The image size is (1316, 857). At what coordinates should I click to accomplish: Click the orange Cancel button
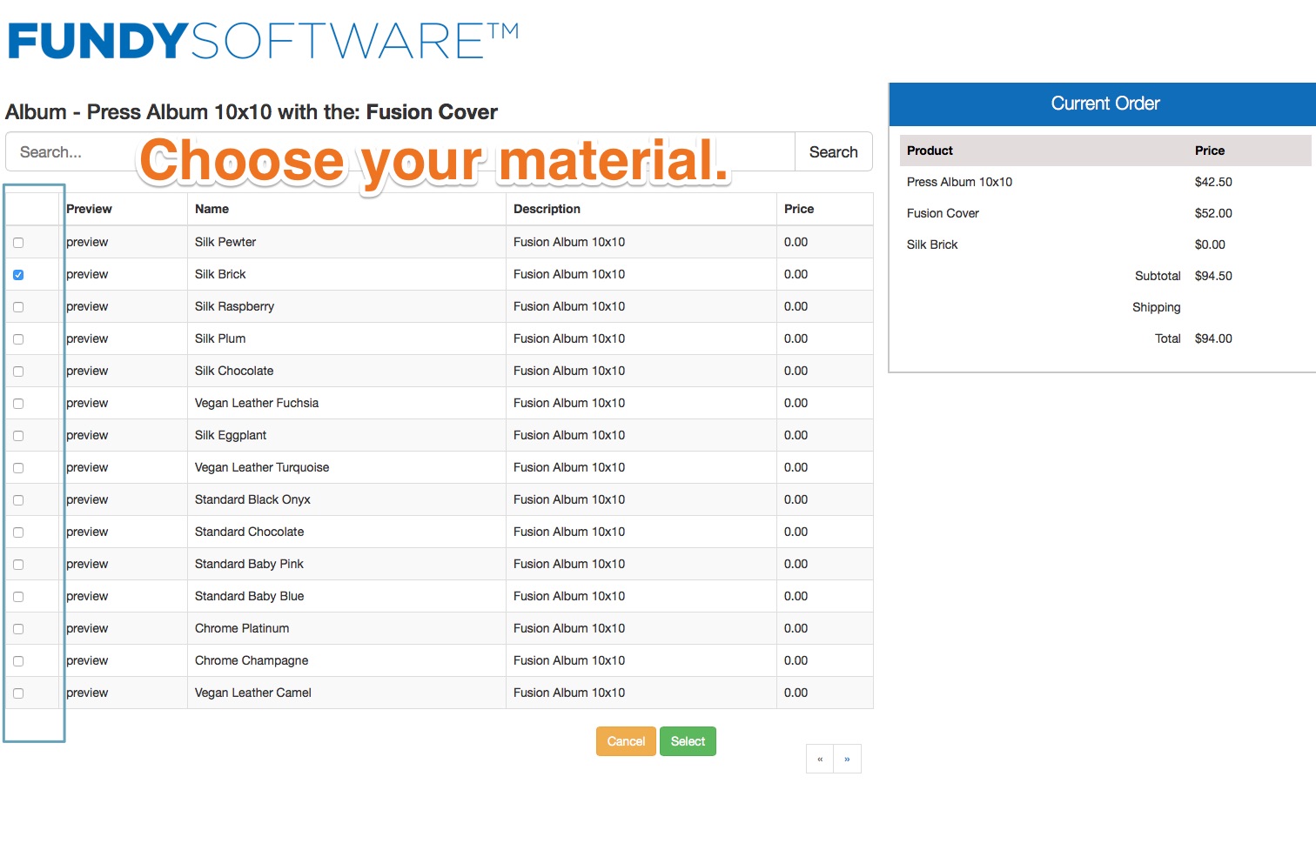pyautogui.click(x=626, y=741)
